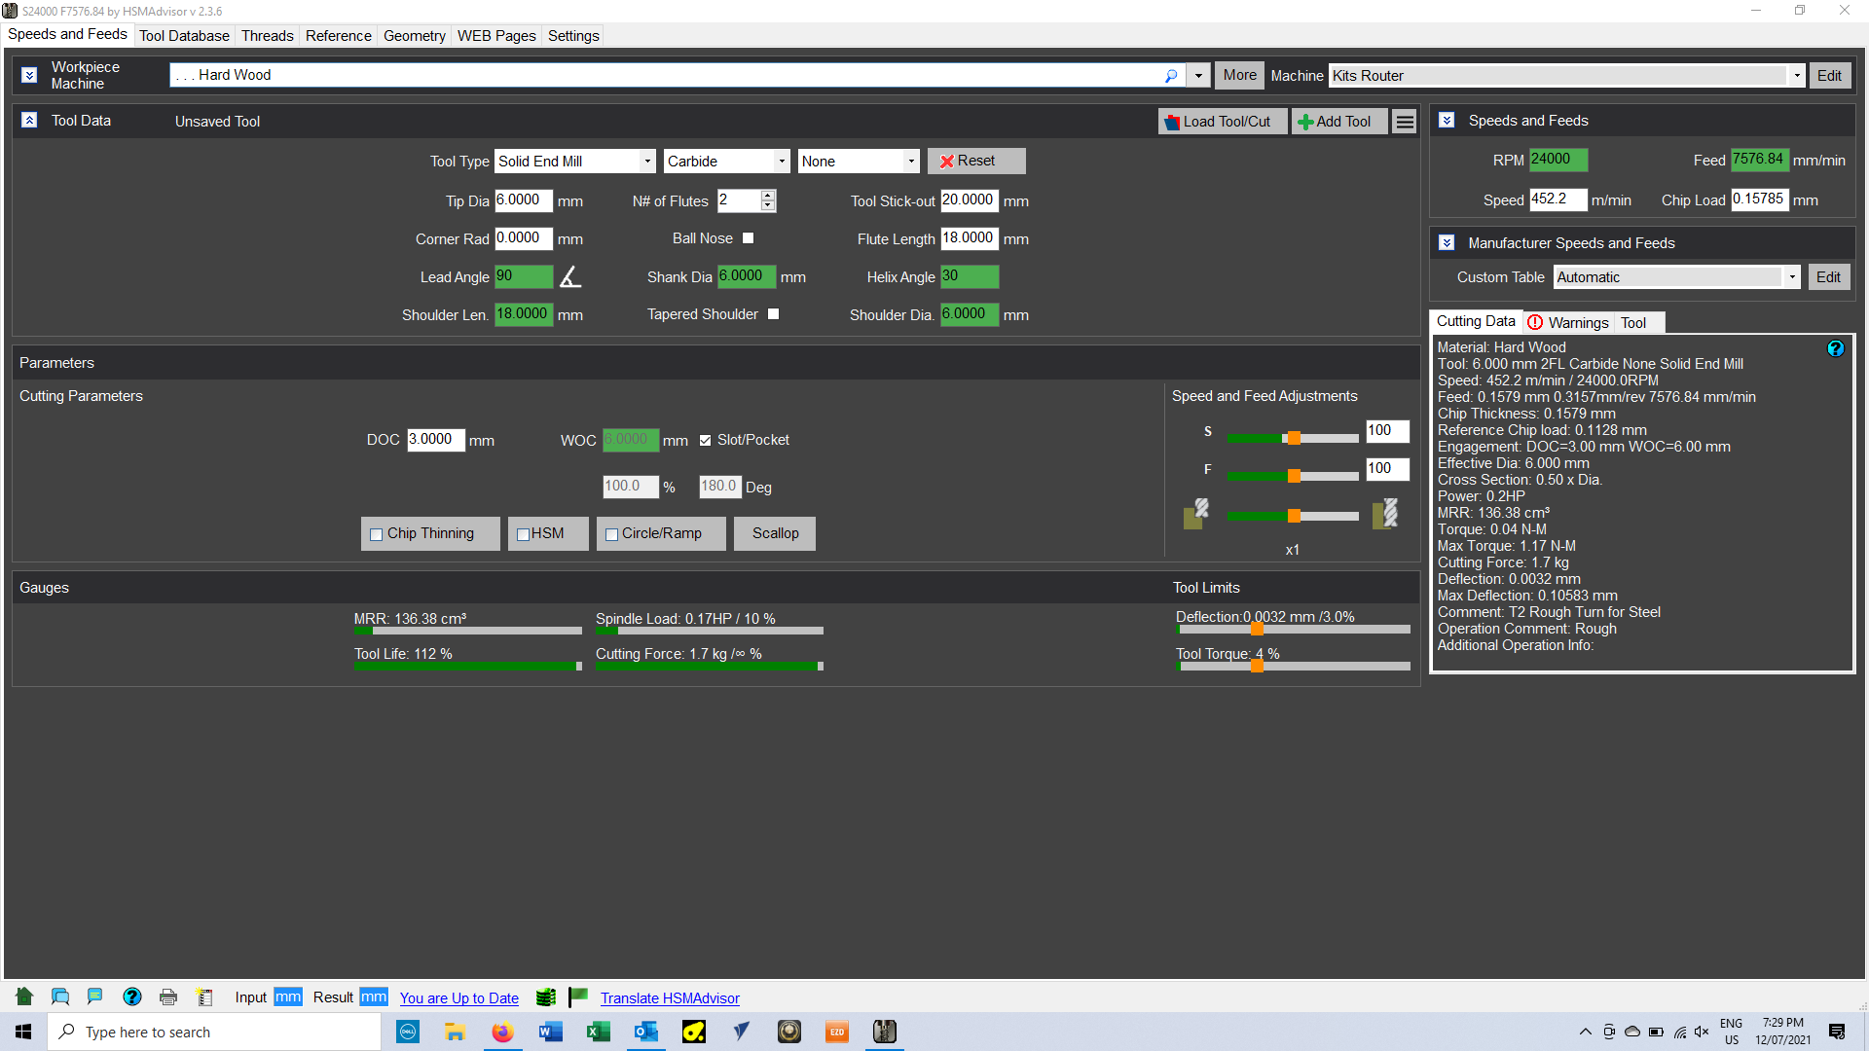Screen dimensions: 1869x1051
Task: Uncheck the Slot/Pocket checkbox
Action: click(706, 441)
